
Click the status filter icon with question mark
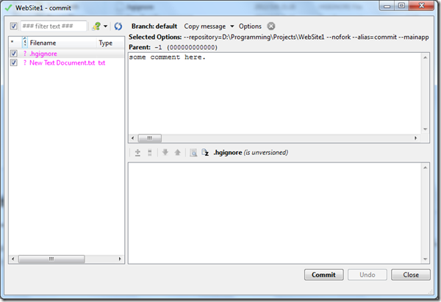tap(96, 26)
